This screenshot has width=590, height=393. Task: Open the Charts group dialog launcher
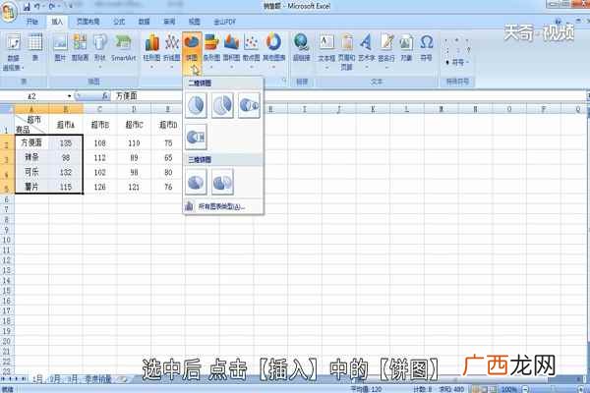284,81
